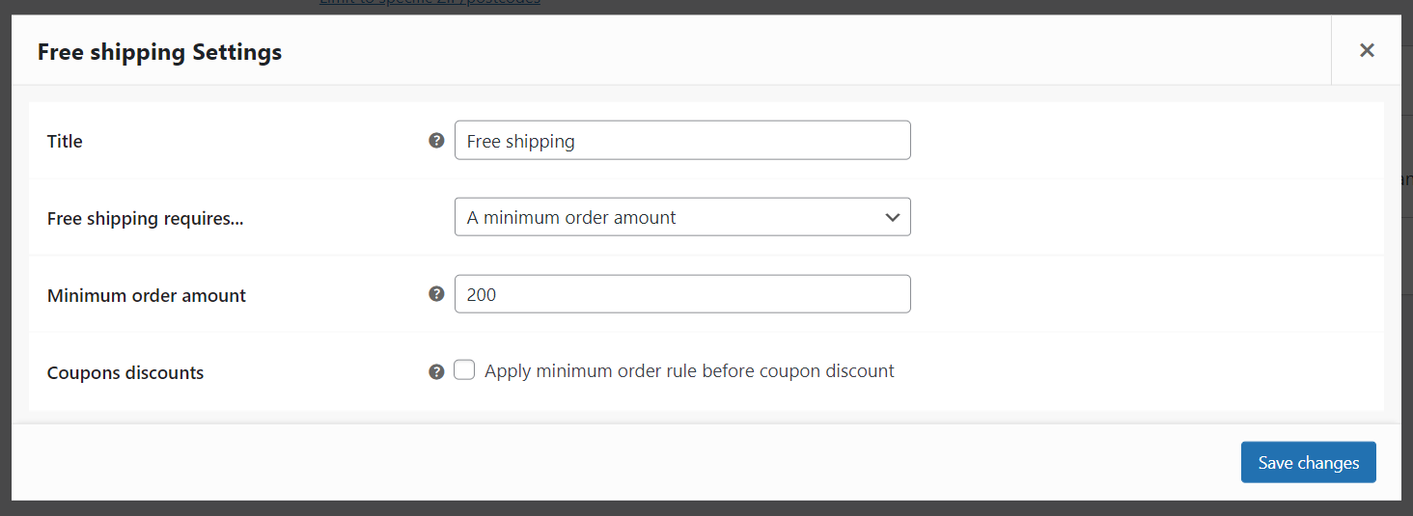Click the "Minimum order amount" label
The image size is (1413, 516).
(147, 295)
